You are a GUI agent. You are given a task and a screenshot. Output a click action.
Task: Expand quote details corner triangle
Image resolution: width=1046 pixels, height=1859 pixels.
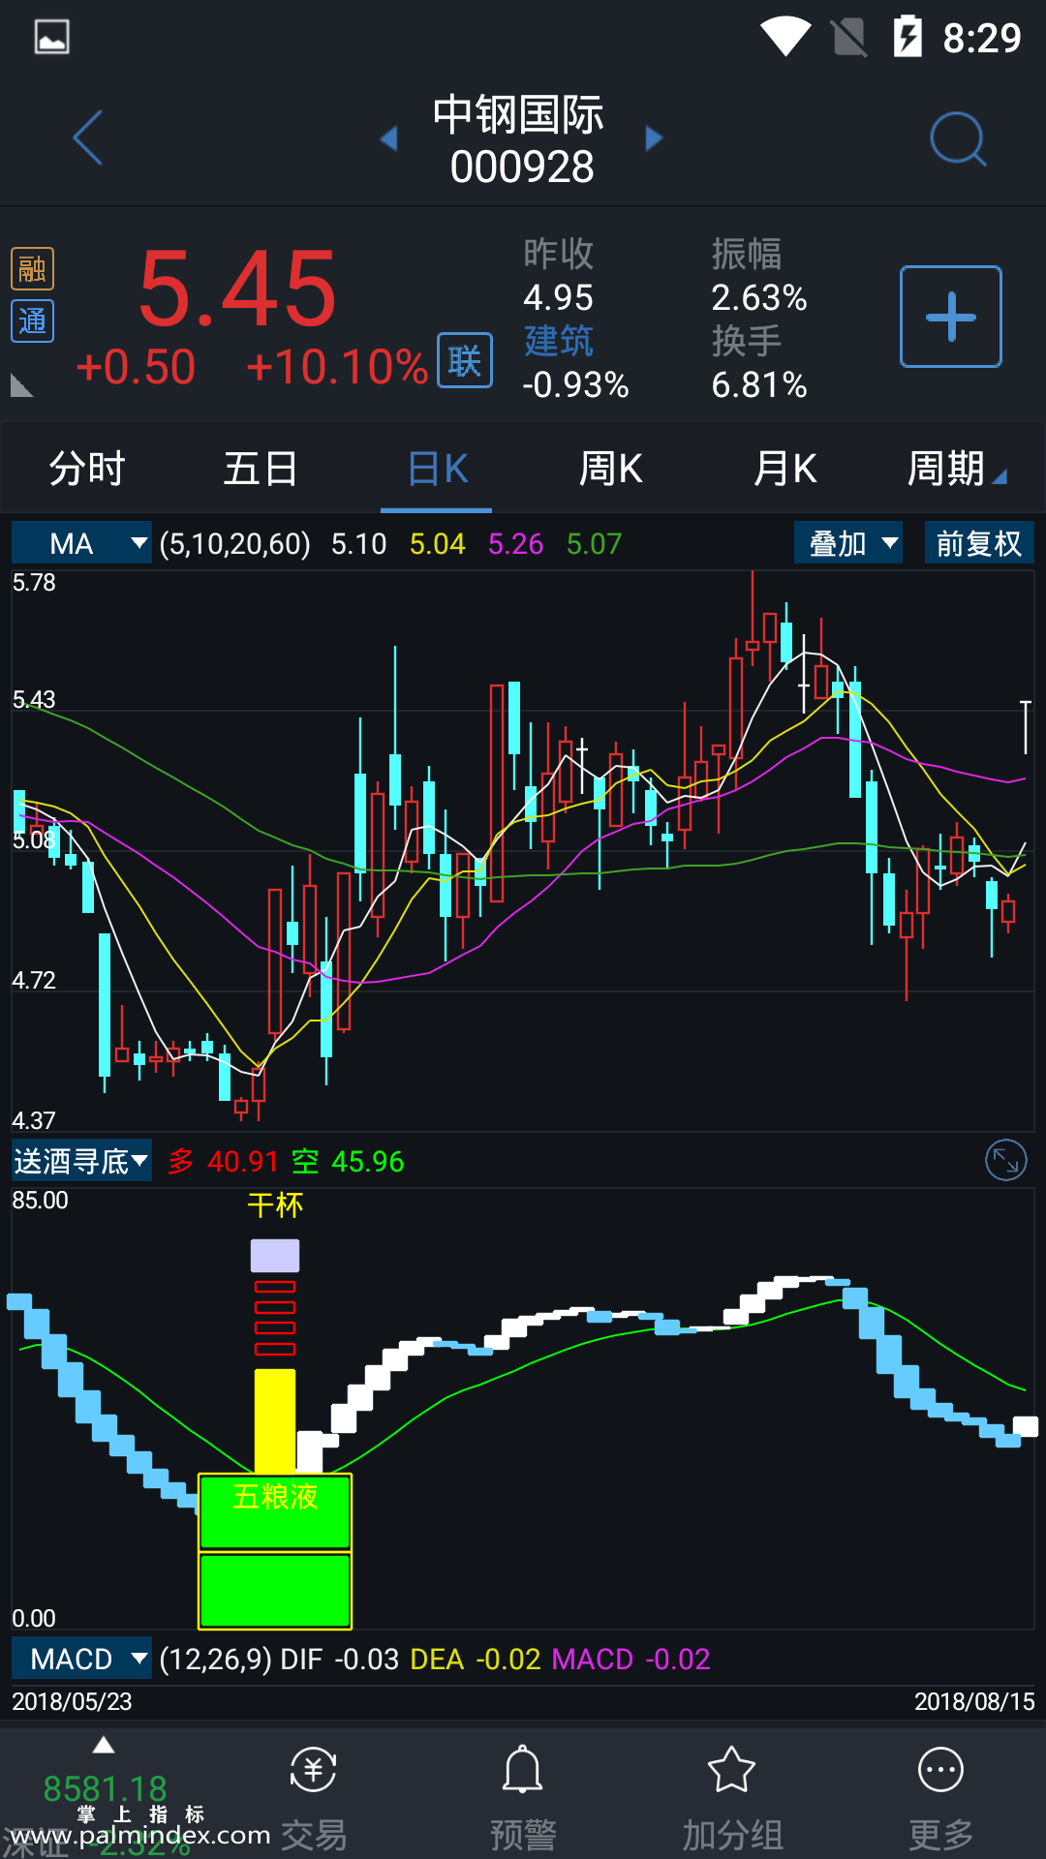[20, 385]
